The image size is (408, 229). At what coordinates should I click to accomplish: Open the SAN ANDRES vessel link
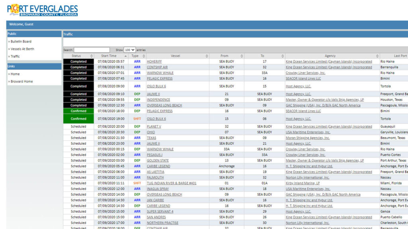(x=156, y=217)
